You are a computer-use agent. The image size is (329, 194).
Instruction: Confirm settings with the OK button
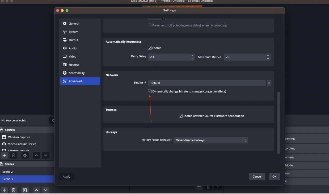(274, 176)
